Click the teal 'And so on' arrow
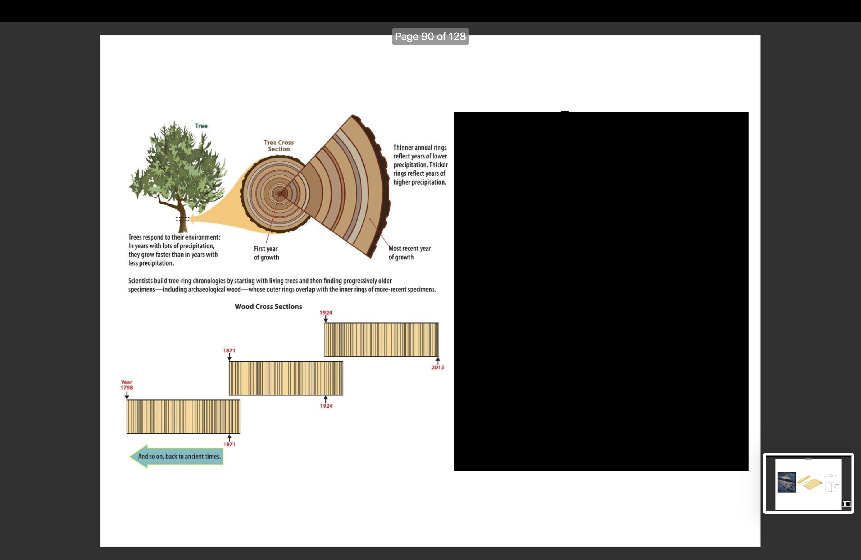Screen dimensions: 861x560 (177, 456)
